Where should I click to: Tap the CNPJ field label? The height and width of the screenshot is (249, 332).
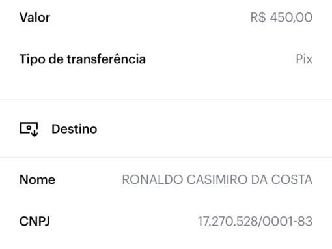point(35,222)
